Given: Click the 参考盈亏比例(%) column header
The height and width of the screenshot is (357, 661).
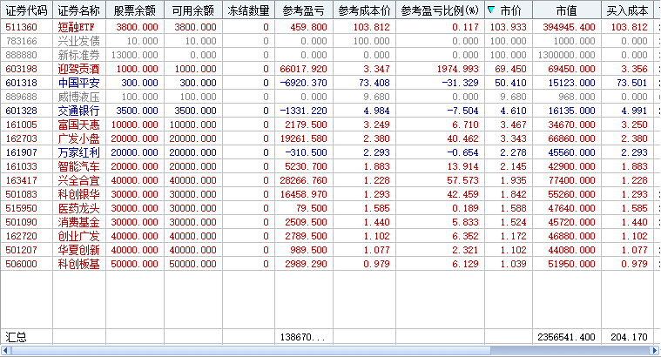Looking at the screenshot, I should [440, 10].
